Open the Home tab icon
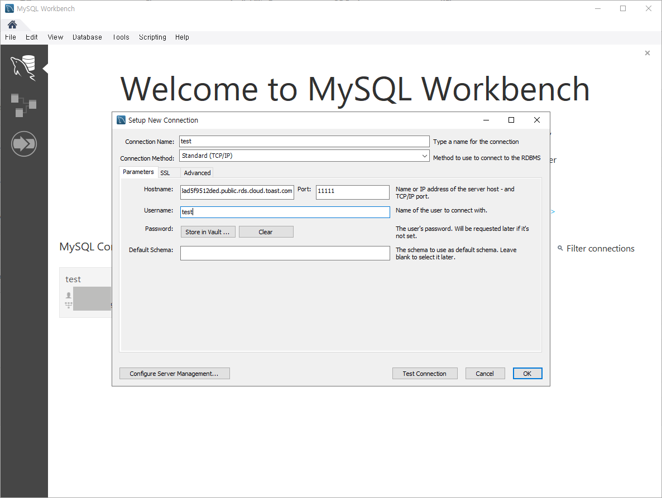Screen dimensions: 662x498 pos(12,25)
